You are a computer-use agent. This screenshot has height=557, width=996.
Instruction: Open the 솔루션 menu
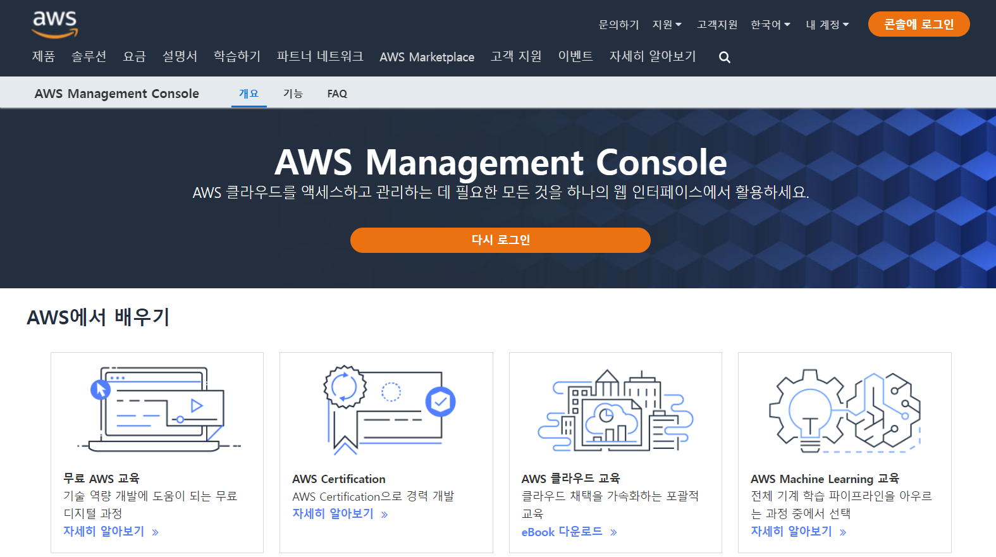tap(89, 56)
